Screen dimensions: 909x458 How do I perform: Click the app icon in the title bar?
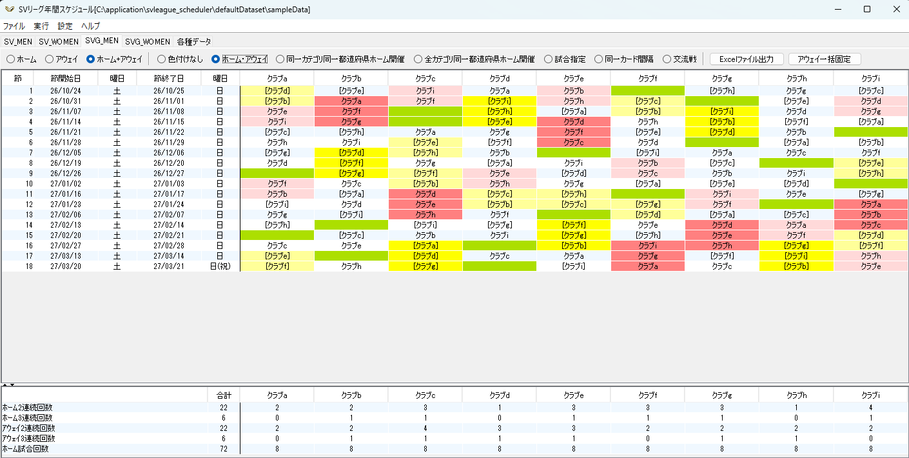click(x=8, y=10)
